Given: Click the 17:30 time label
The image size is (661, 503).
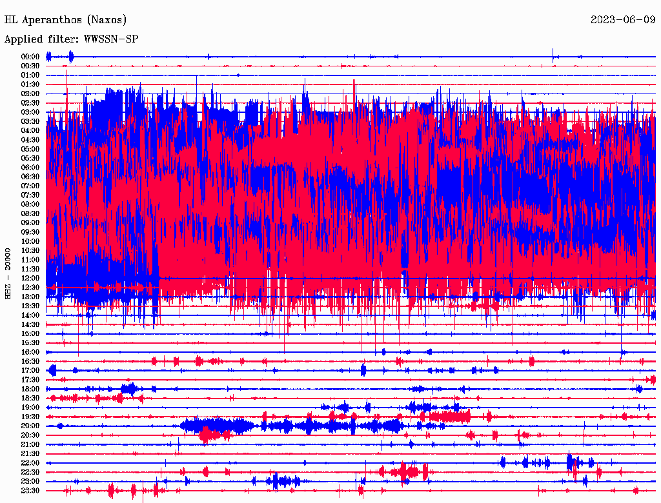Looking at the screenshot, I should 30,380.
